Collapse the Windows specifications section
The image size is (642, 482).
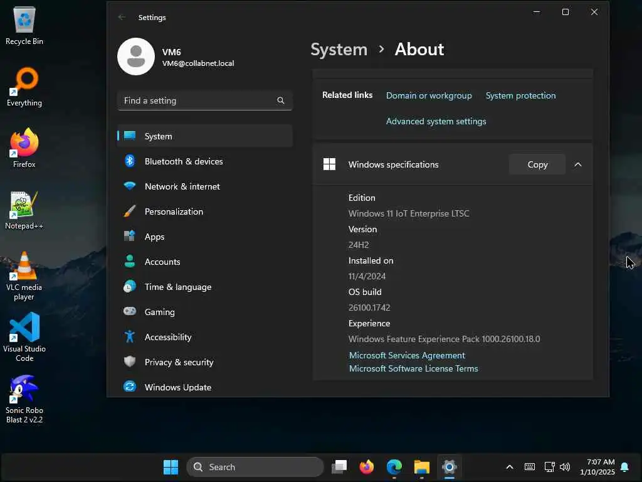577,164
